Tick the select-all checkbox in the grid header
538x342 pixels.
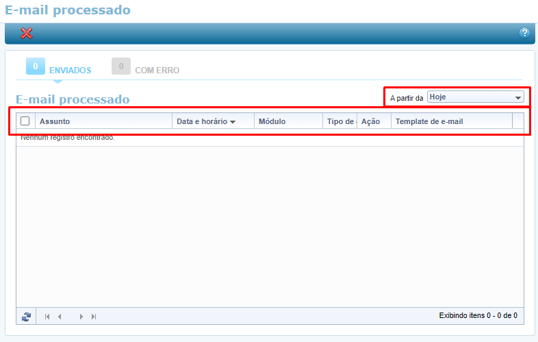click(x=25, y=121)
